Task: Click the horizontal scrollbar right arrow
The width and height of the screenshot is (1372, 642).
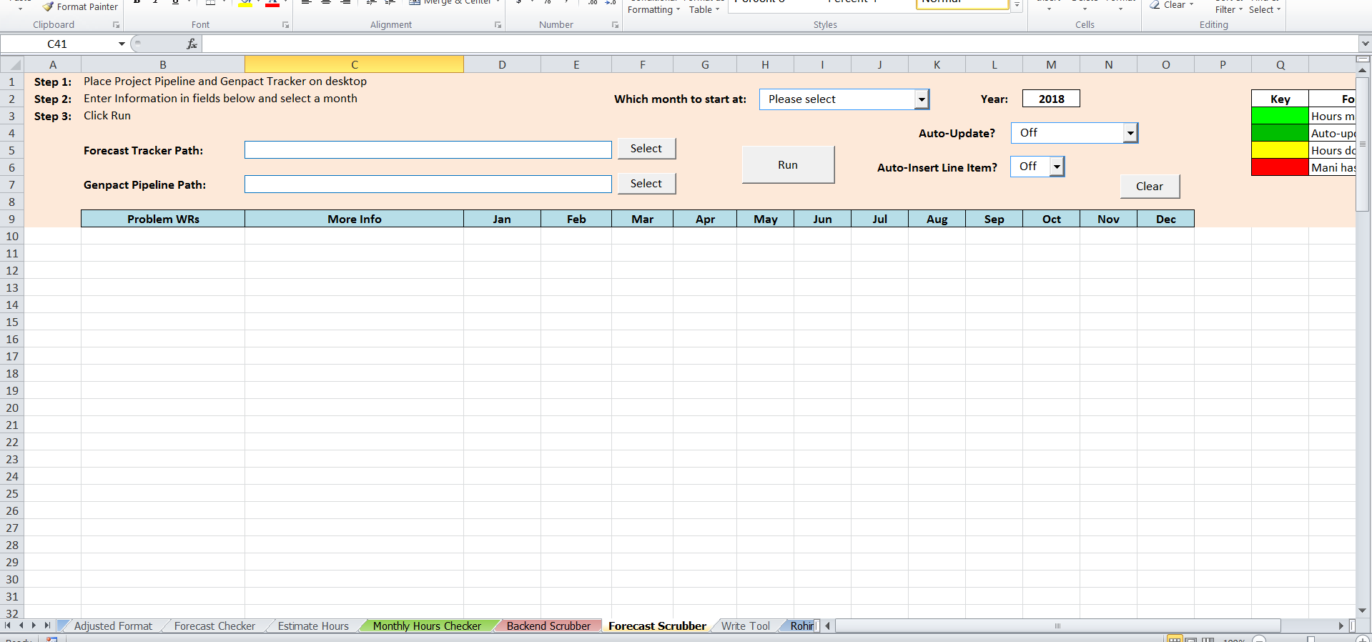Action: click(x=1341, y=626)
